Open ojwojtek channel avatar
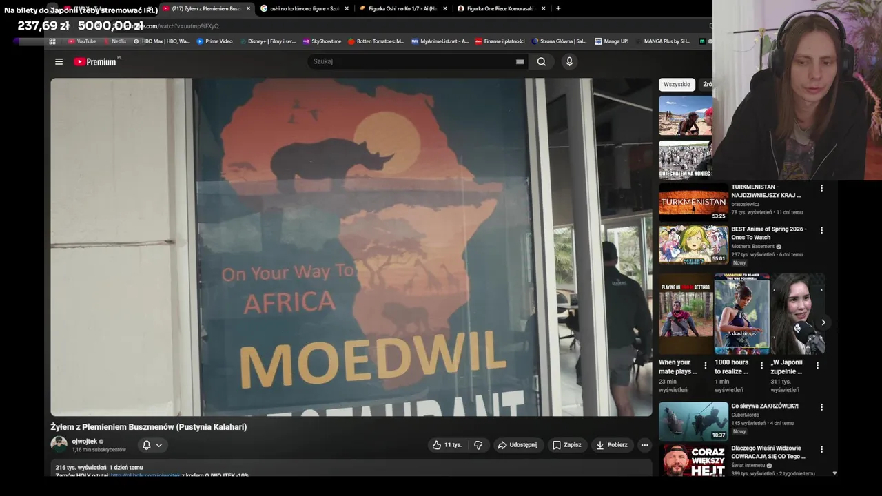The image size is (882, 496). click(x=59, y=444)
